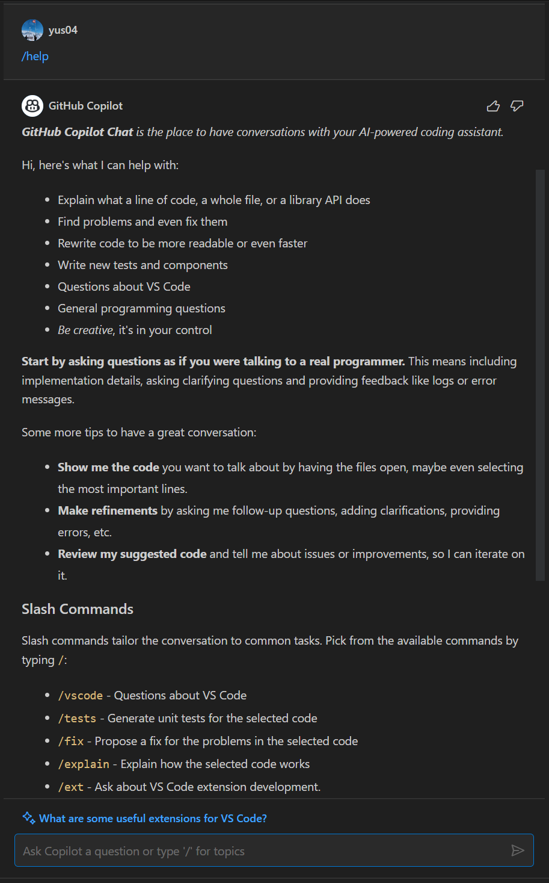
Task: Select the /explain slash command
Action: pos(84,764)
